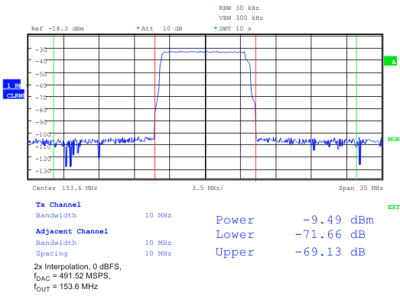400x296 pixels.
Task: Click the -130 y-axis label
Action: [x=43, y=171]
